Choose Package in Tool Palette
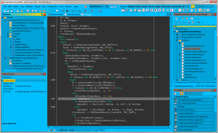This screenshot has height=133, width=218. [194, 107]
